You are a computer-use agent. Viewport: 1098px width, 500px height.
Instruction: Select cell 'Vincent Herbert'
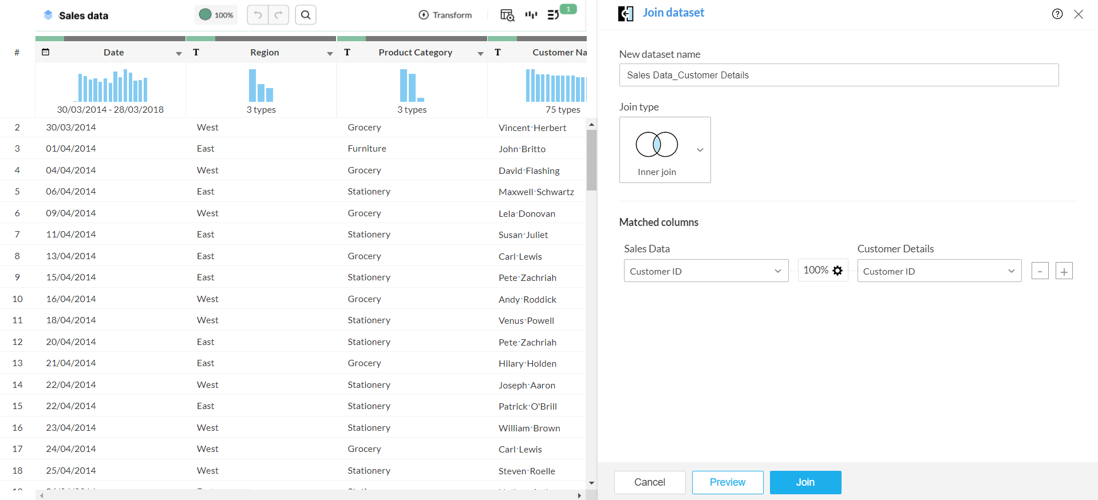click(532, 128)
